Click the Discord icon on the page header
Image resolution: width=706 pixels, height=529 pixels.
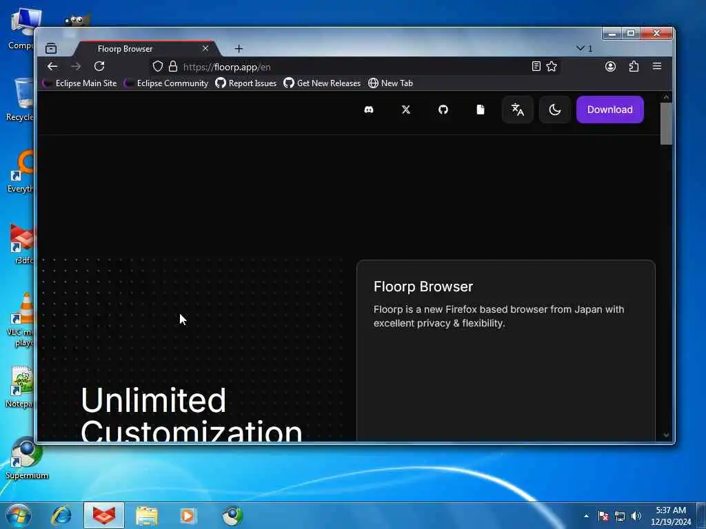tap(369, 110)
